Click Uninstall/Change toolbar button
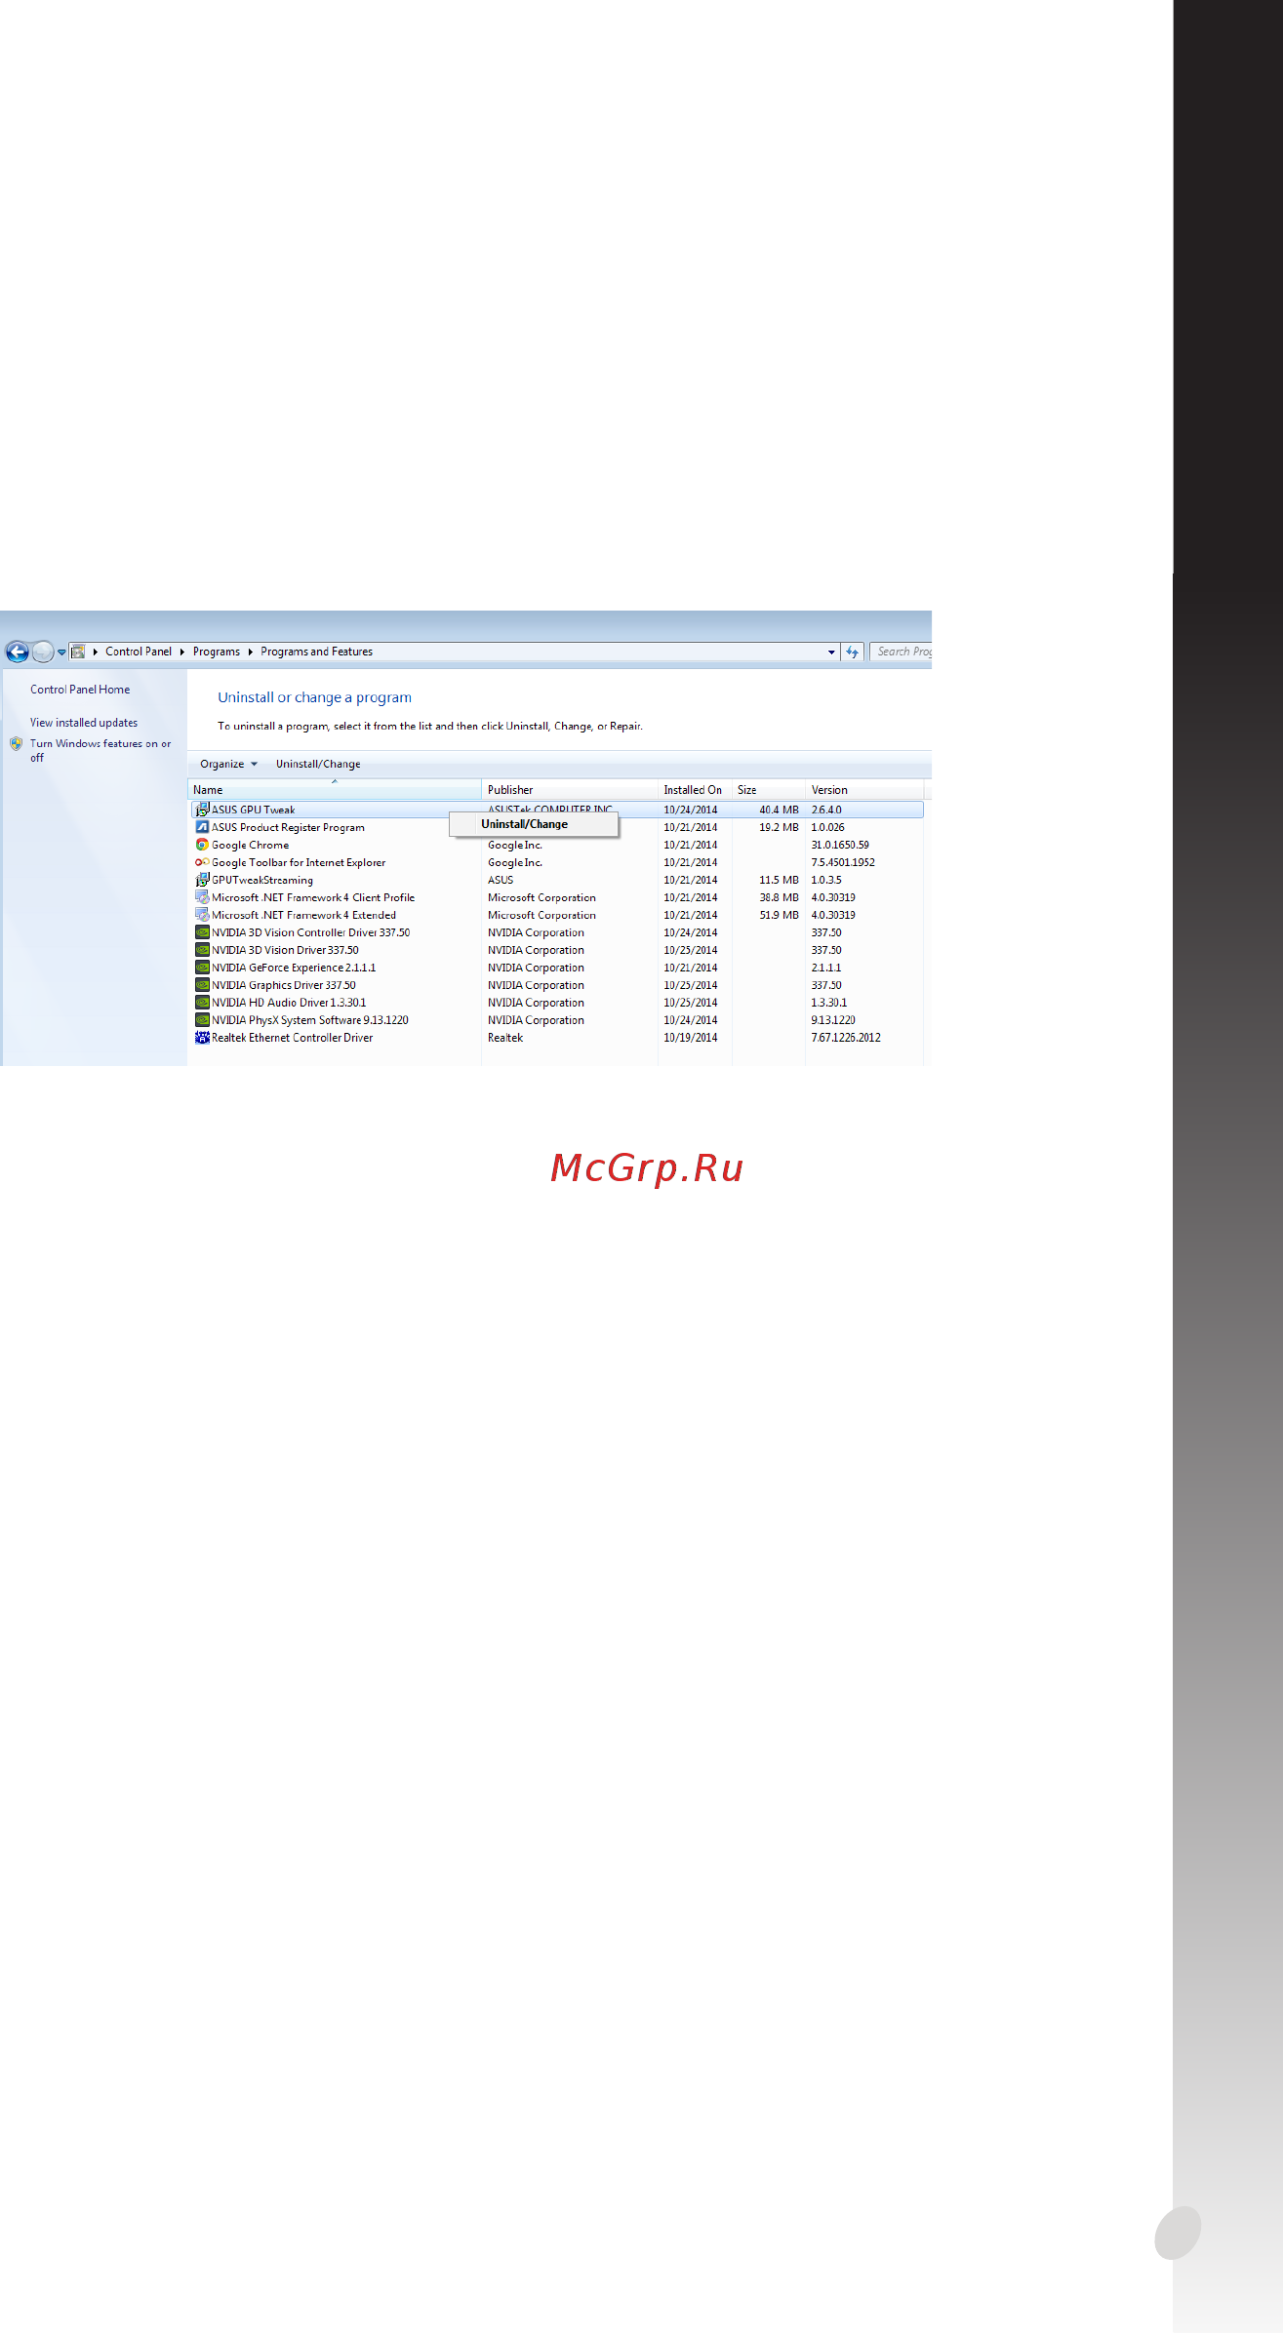Viewport: 1283px width, 2333px height. [x=318, y=764]
